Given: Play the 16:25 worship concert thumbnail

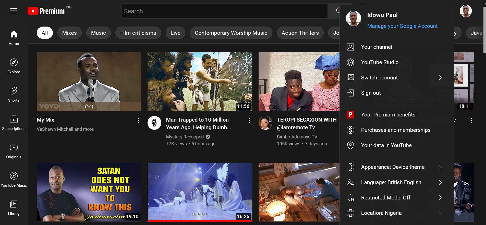Looking at the screenshot, I should pos(200,192).
